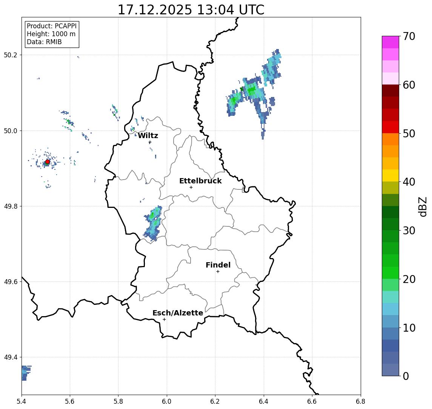Image resolution: width=432 pixels, height=409 pixels.
Task: Click the title '17.12.2025 13:04 UTC'
Action: tap(191, 10)
